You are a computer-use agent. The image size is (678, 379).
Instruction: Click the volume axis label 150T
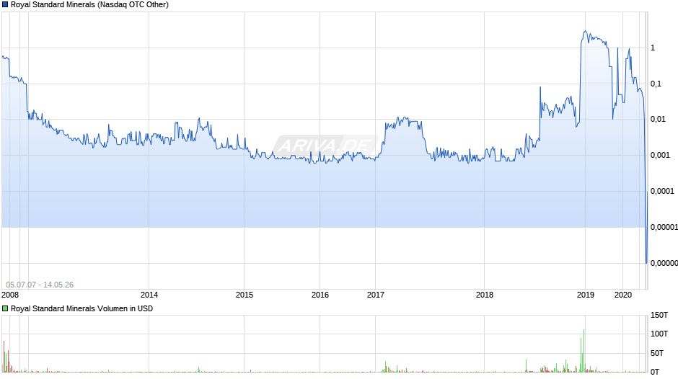click(x=659, y=315)
